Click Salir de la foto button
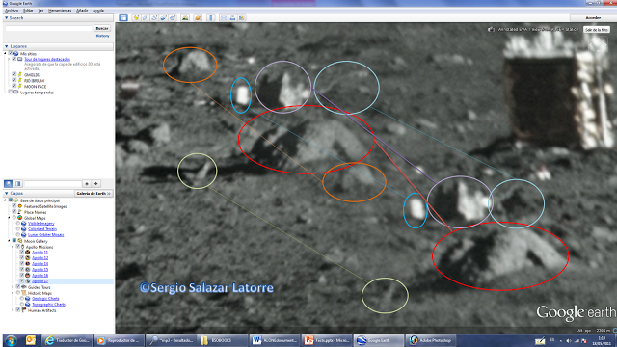 coord(597,30)
